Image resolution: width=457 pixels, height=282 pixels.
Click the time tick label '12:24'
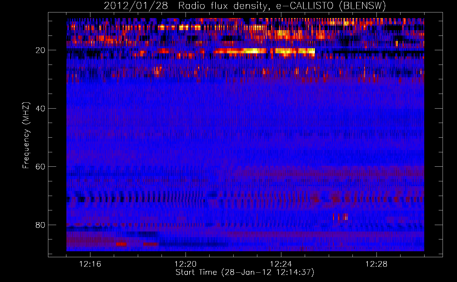point(281,264)
